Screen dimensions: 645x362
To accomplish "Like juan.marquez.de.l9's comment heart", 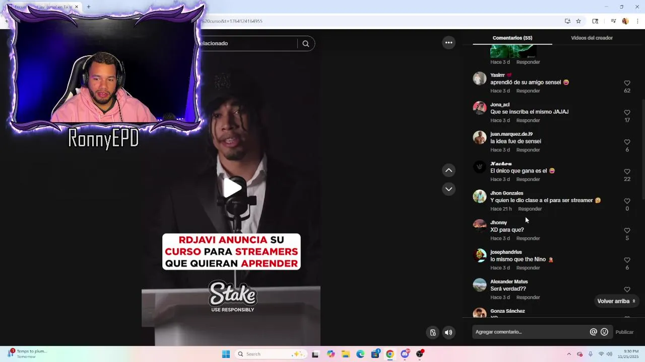I will point(627,142).
